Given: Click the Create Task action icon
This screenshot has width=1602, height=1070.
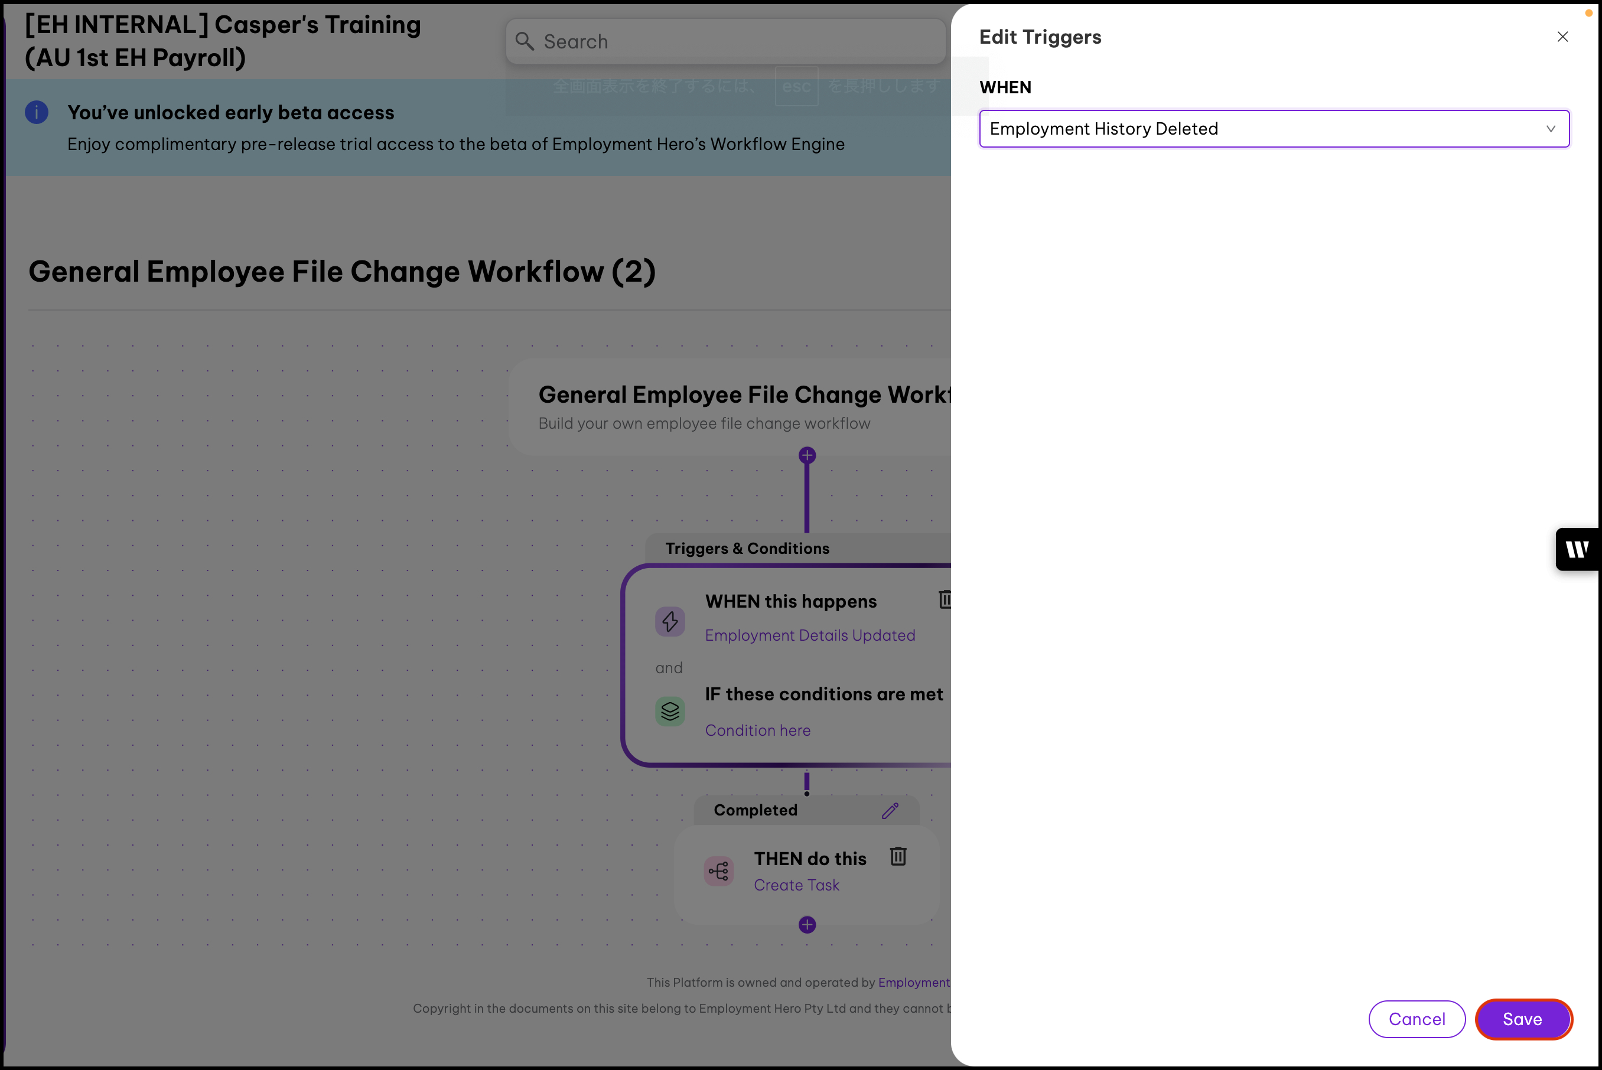Looking at the screenshot, I should 719,871.
